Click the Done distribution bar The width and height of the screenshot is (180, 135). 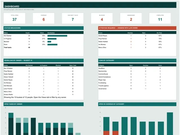tap(53, 44)
